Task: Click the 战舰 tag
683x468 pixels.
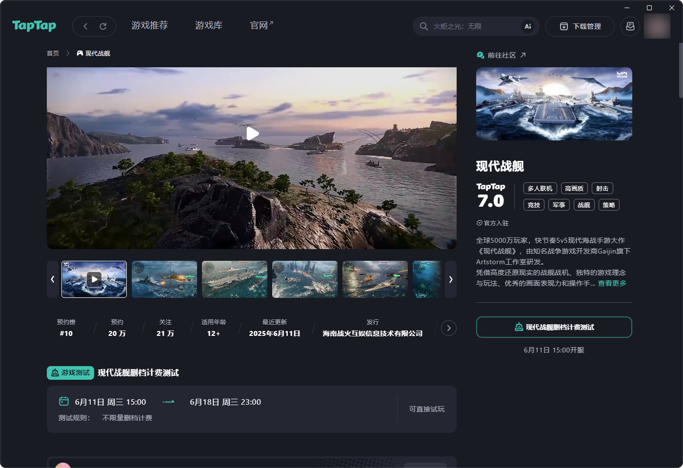Action: pyautogui.click(x=584, y=205)
